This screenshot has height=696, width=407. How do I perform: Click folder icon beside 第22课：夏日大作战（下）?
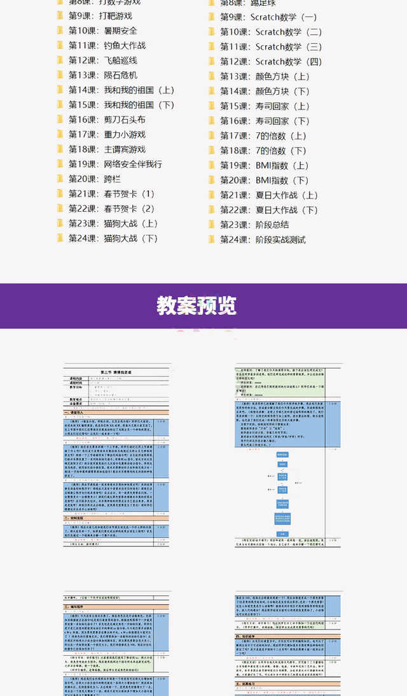click(x=212, y=210)
